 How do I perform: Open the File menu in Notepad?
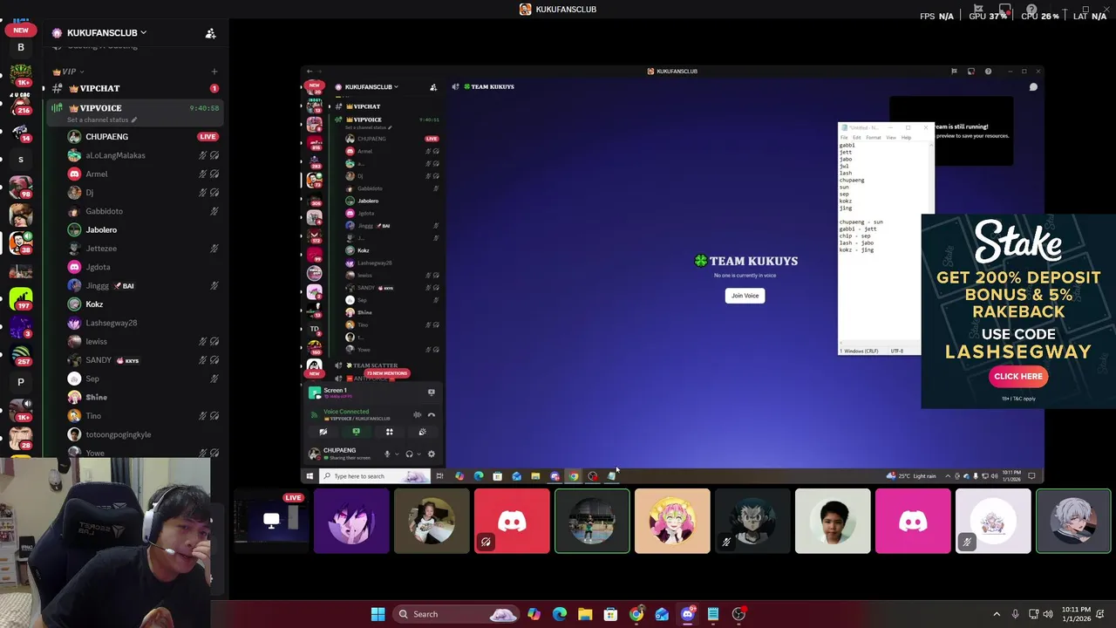844,138
